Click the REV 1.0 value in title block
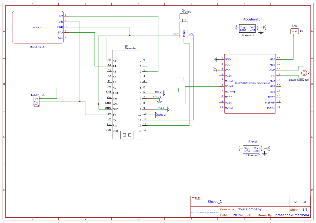This screenshot has width=316, height=223. (303, 202)
